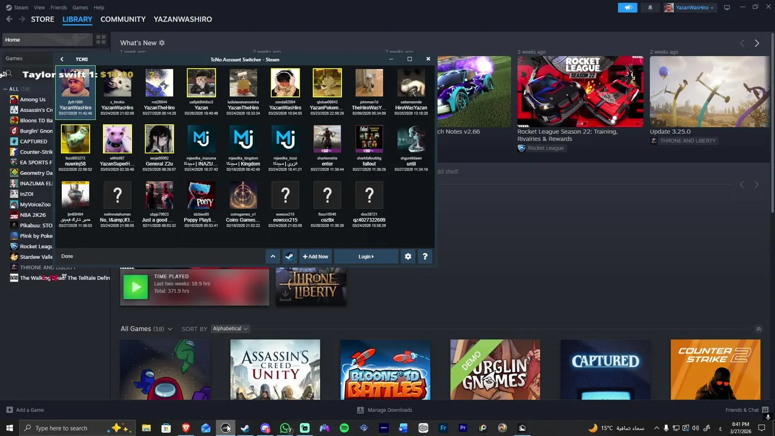Open WhatsApp from the Windows taskbar

coord(285,428)
